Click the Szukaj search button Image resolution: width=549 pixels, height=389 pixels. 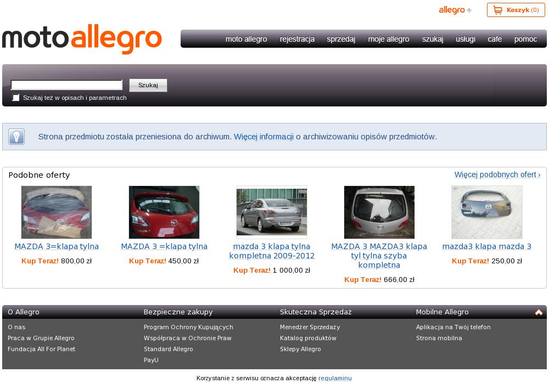[148, 85]
